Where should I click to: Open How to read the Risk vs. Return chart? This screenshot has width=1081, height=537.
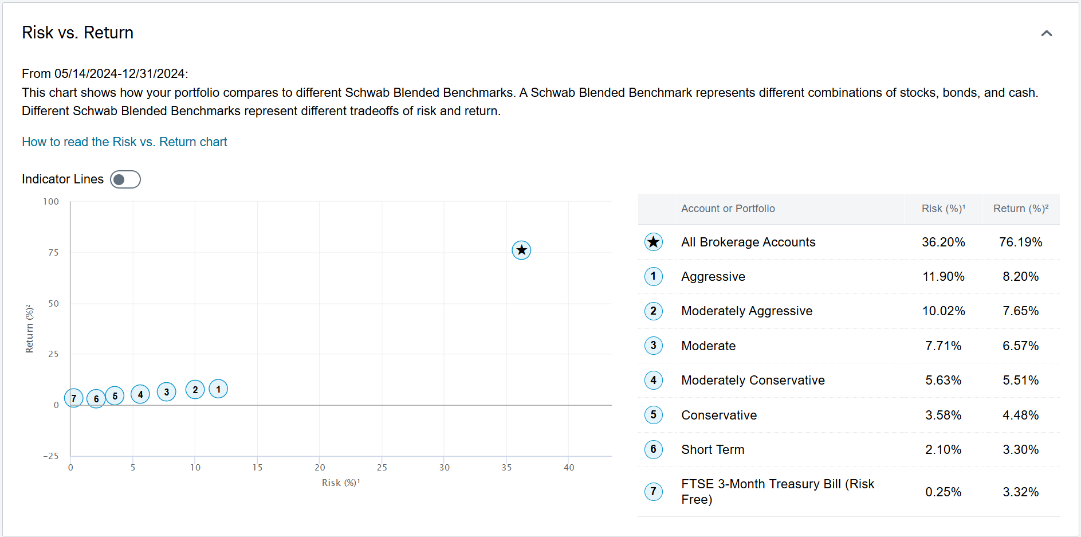click(x=124, y=142)
